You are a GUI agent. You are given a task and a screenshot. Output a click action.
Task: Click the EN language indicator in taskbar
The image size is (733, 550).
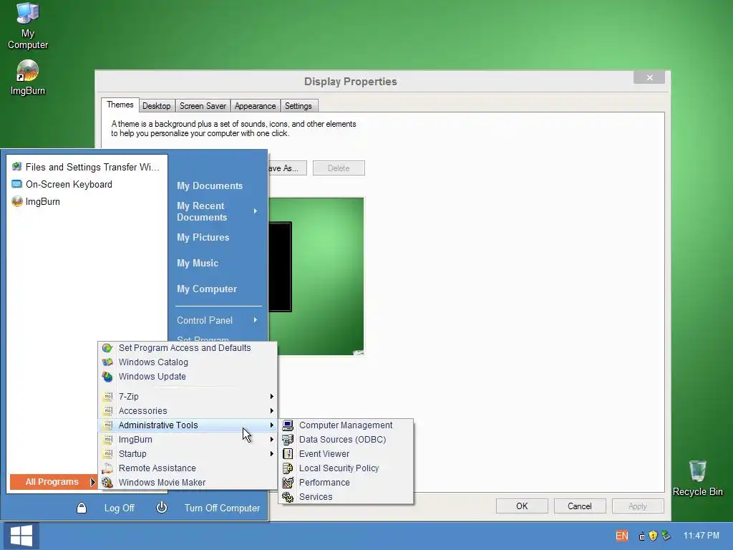point(622,536)
